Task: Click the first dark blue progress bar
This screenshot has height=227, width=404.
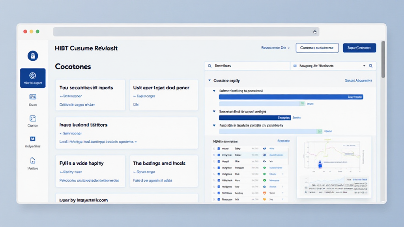Action: coord(291,97)
